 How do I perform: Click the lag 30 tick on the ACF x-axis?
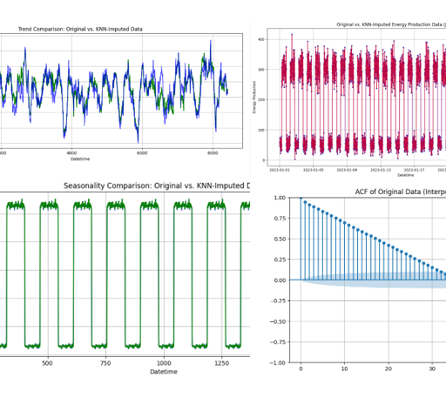pyautogui.click(x=432, y=368)
